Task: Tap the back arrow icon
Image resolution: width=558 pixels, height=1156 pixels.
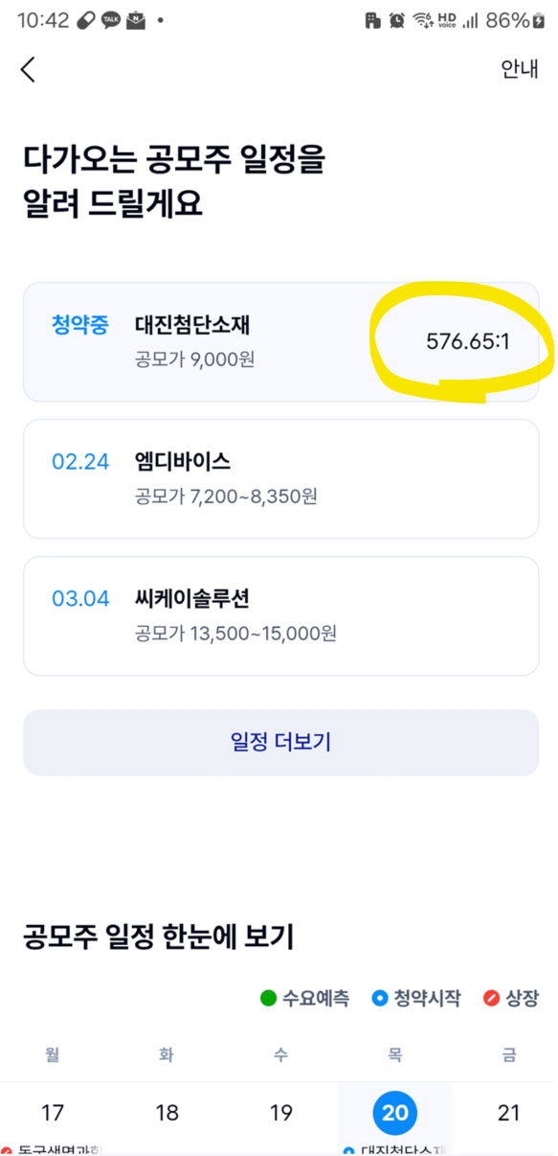Action: (x=28, y=69)
